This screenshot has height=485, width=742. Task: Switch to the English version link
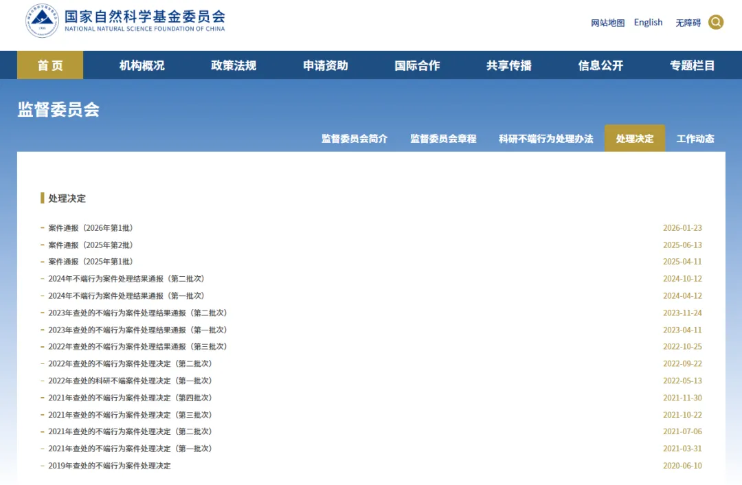click(648, 23)
